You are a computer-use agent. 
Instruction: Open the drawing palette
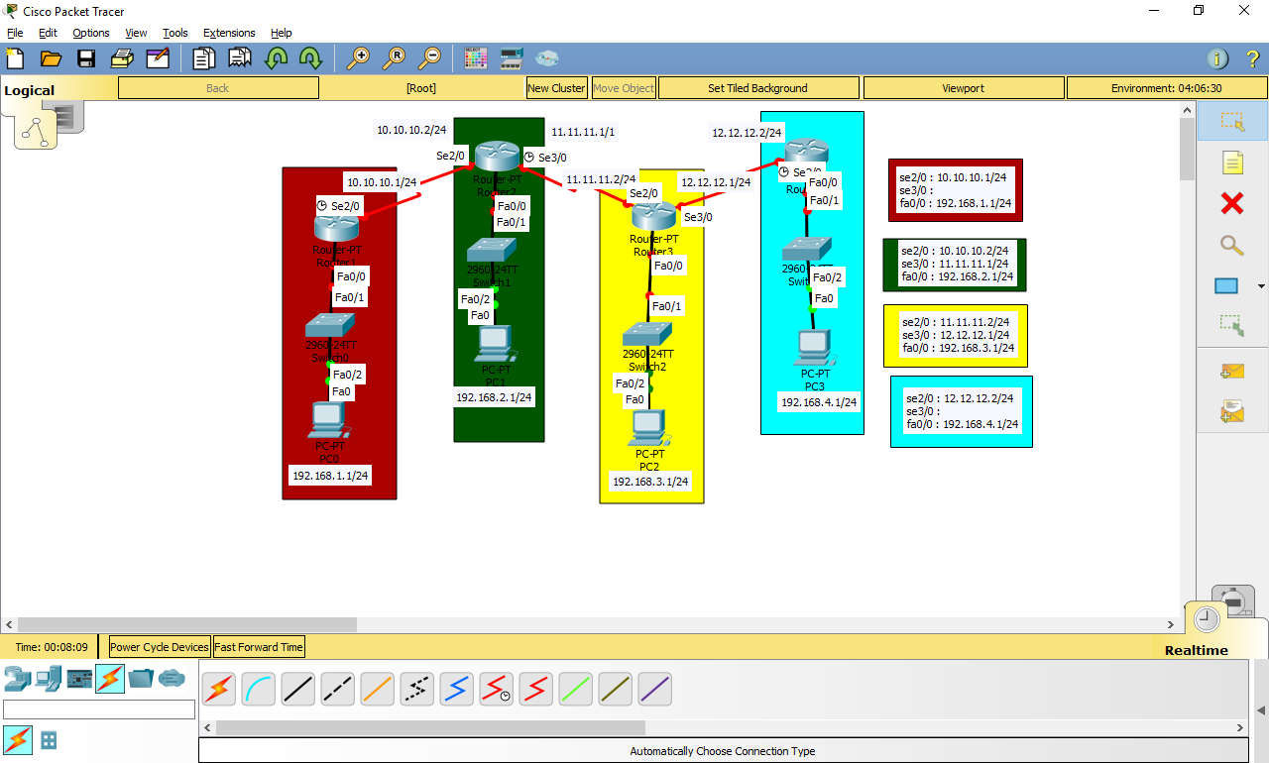(x=476, y=58)
